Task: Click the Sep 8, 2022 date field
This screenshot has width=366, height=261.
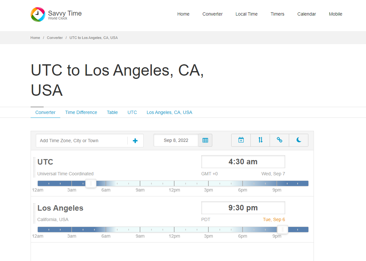Action: (176, 140)
